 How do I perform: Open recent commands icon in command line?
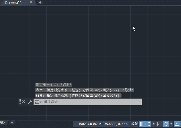[x=38, y=102]
